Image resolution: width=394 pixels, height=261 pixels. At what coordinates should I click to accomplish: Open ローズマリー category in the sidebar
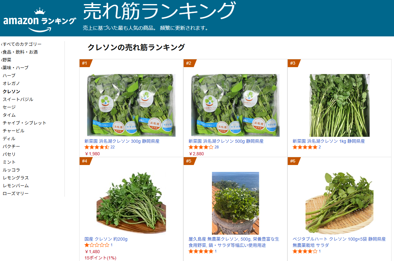point(16,194)
